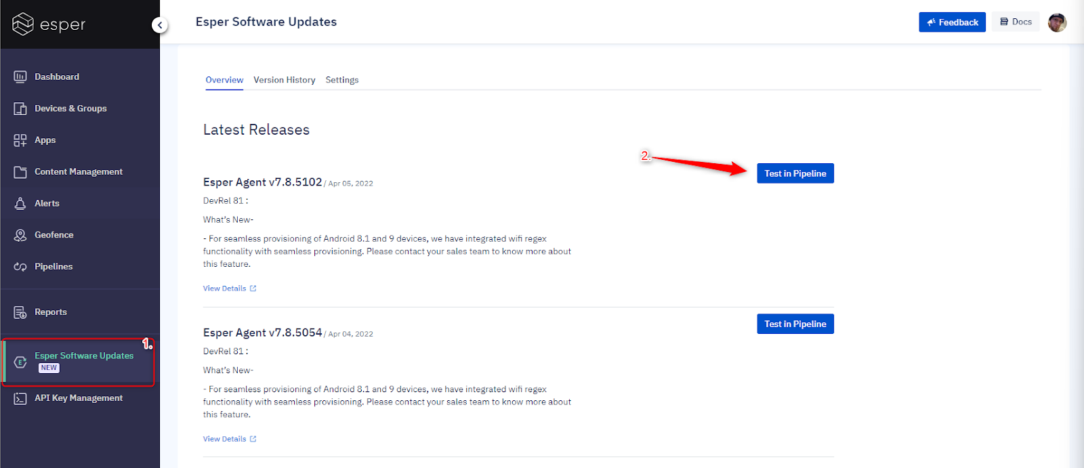Switch to Version History tab
The width and height of the screenshot is (1084, 468).
coord(285,80)
